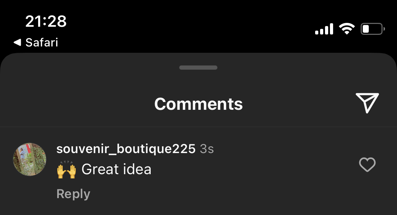This screenshot has width=397, height=215.
Task: Tap the raised hands emoji
Action: (66, 169)
